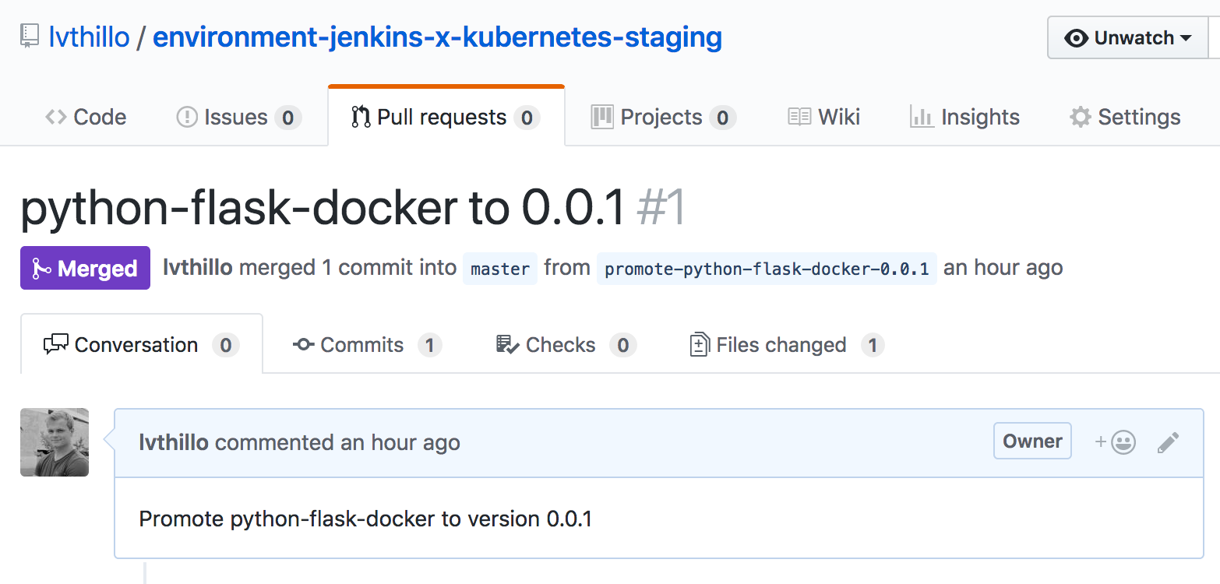Click the eye icon on the Unwatch button
The height and width of the screenshot is (584, 1220).
[1077, 37]
